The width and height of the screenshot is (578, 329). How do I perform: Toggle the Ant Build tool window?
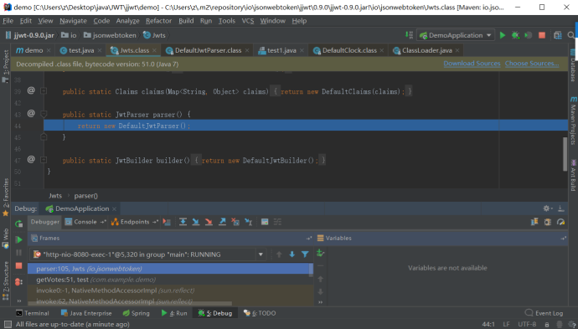point(573,175)
